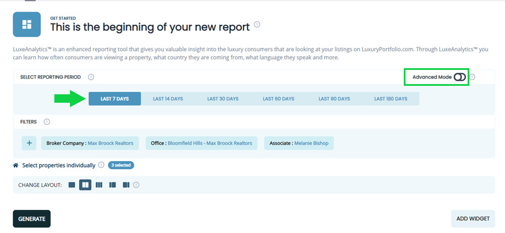
Task: Click info icon beside Advanced Mode toggle
Action: tap(472, 77)
